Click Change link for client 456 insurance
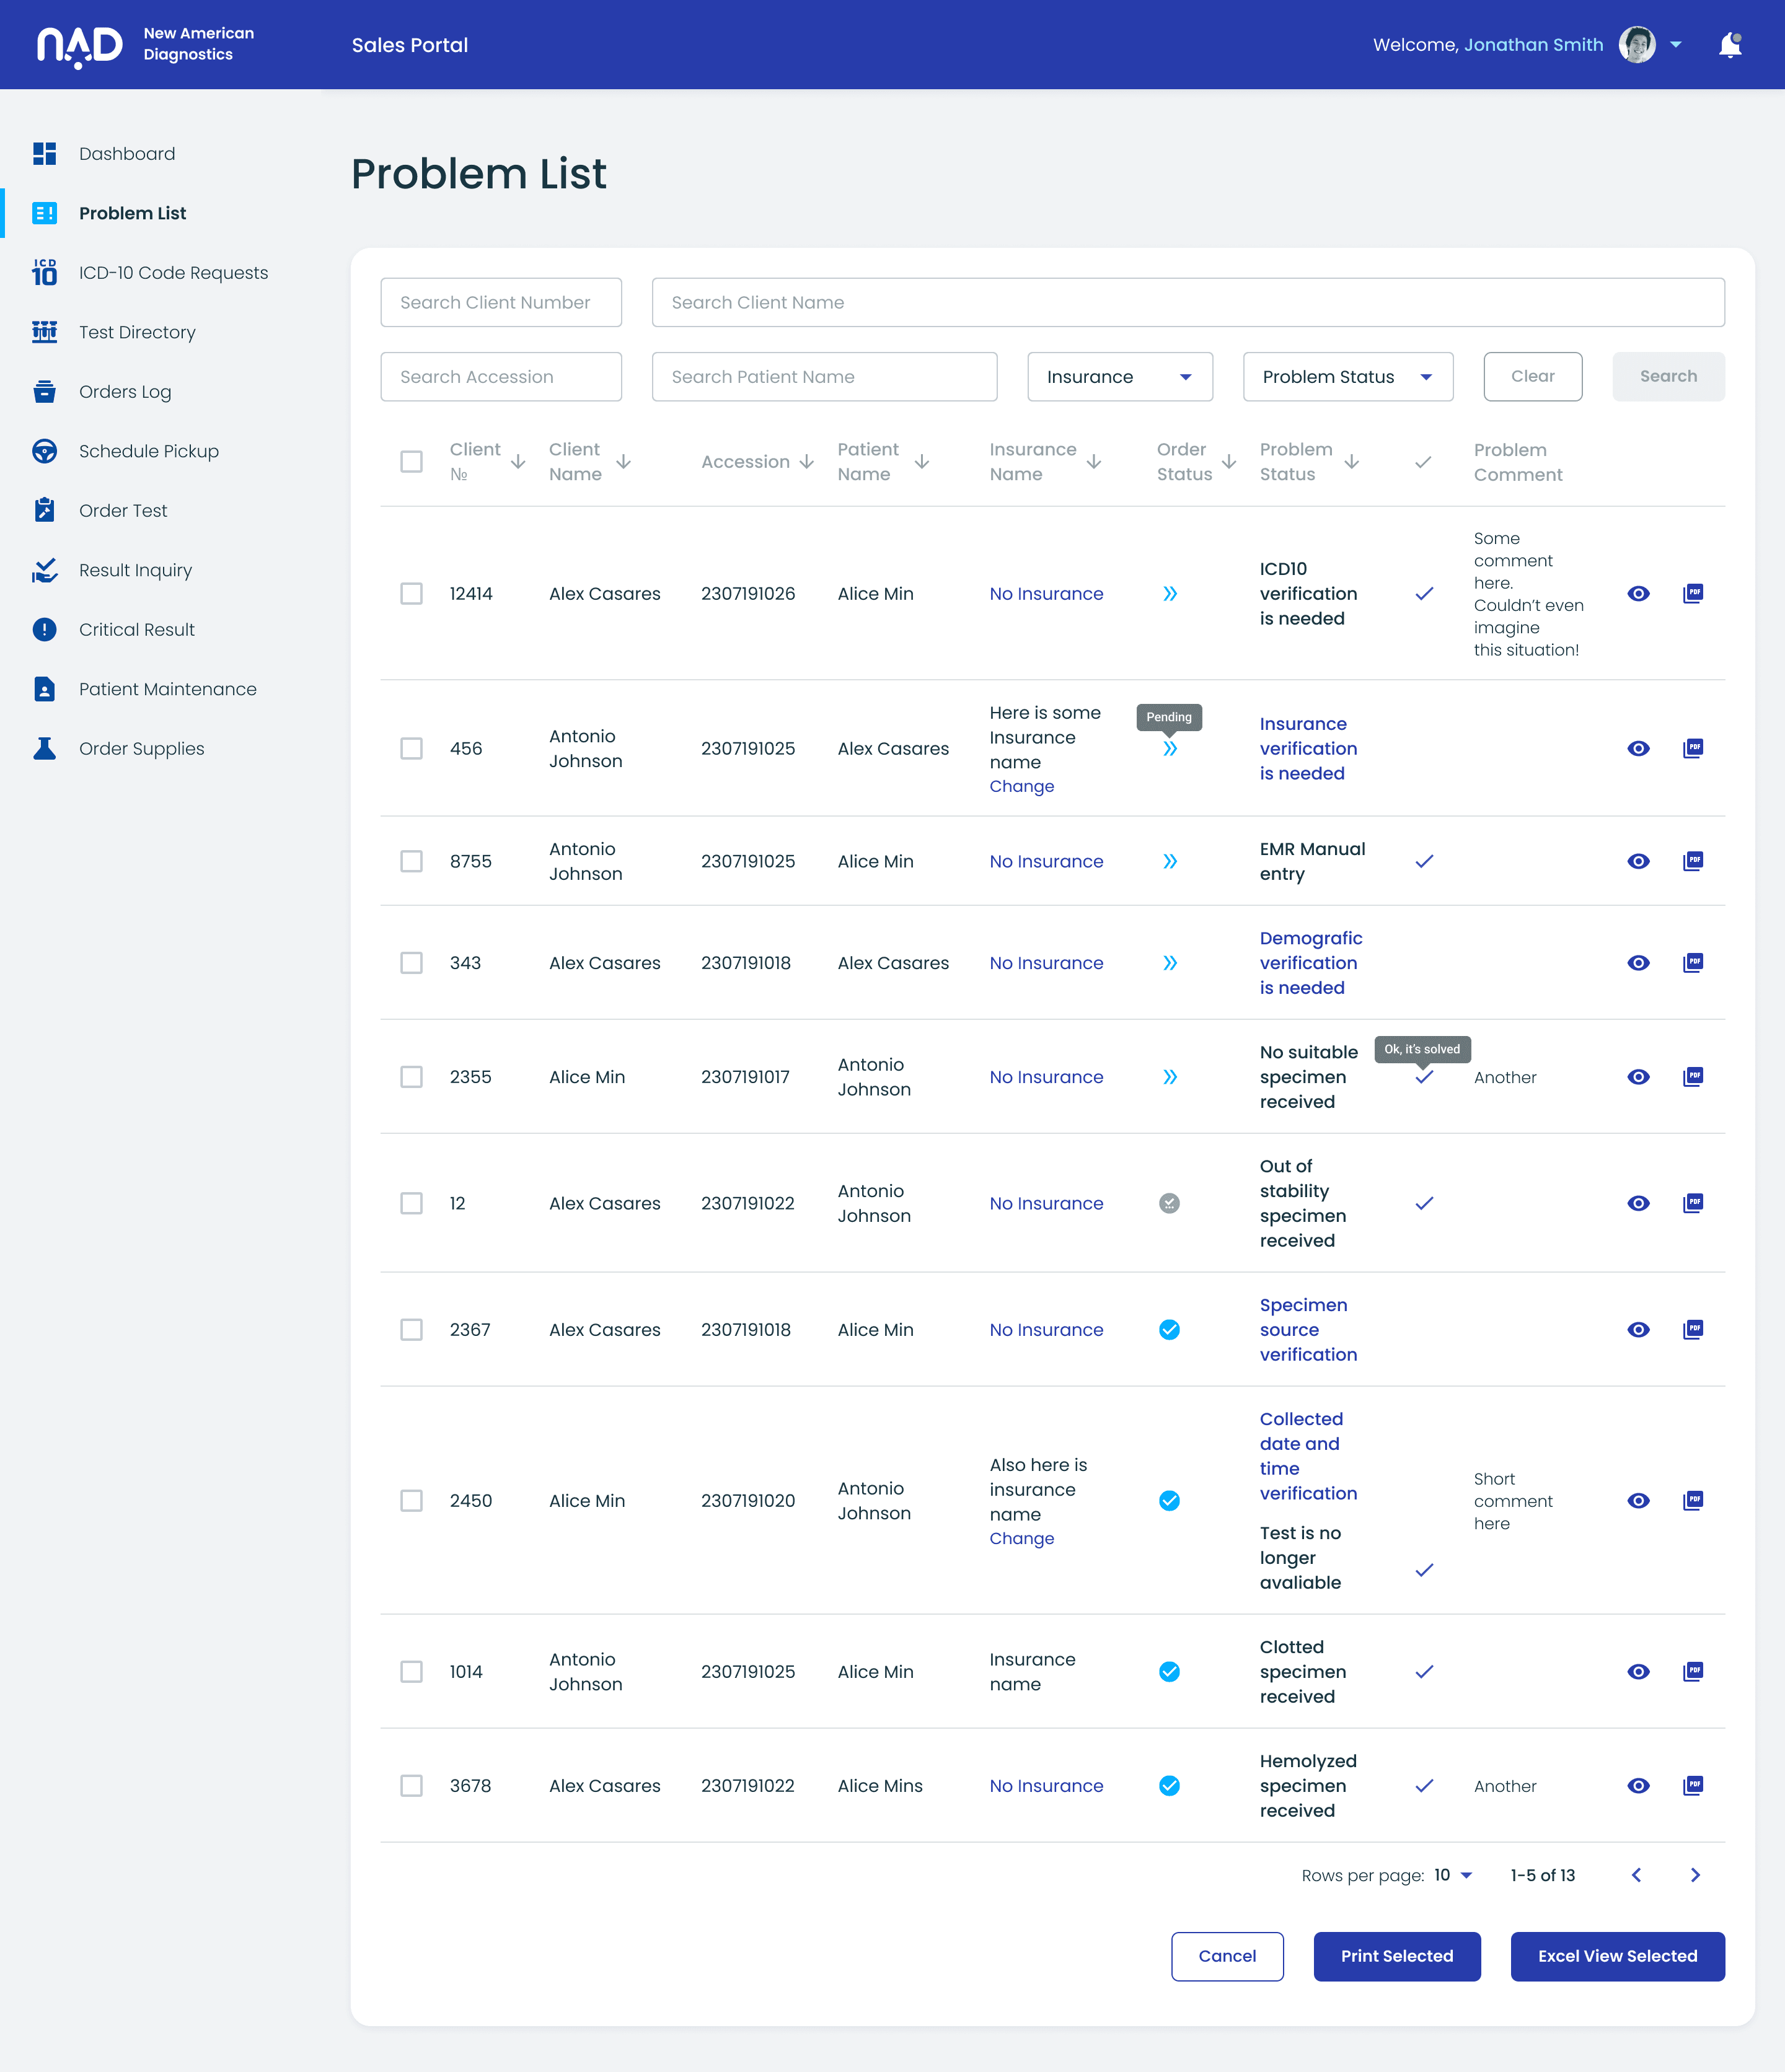The height and width of the screenshot is (2072, 1785). click(x=1021, y=786)
